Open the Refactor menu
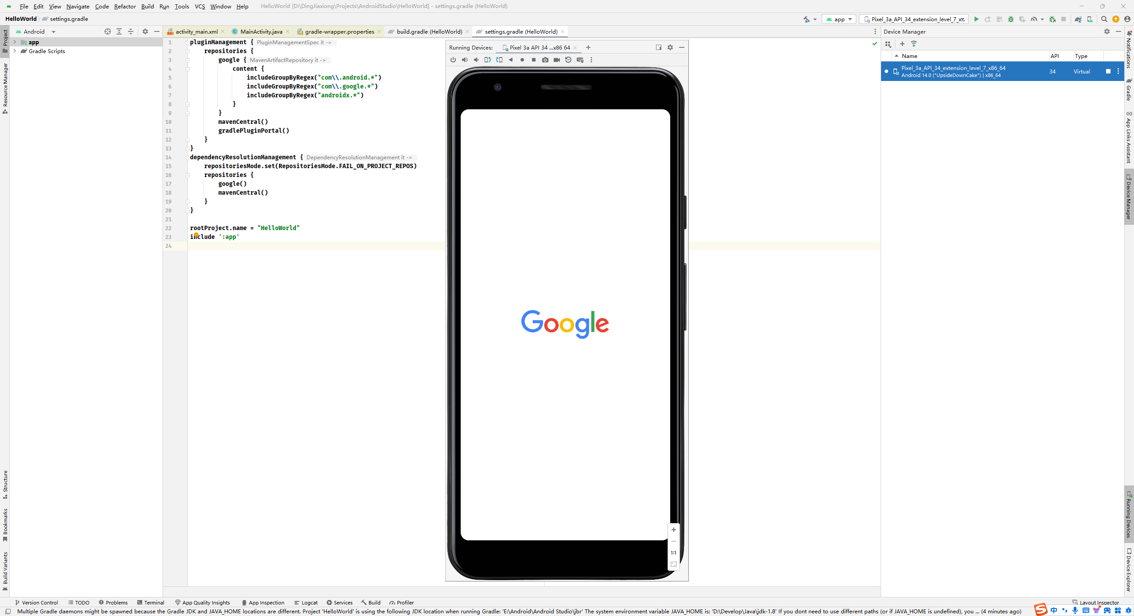1134x616 pixels. [x=125, y=6]
